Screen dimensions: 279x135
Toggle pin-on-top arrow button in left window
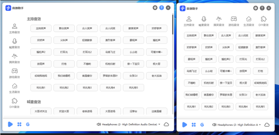click(x=162, y=8)
